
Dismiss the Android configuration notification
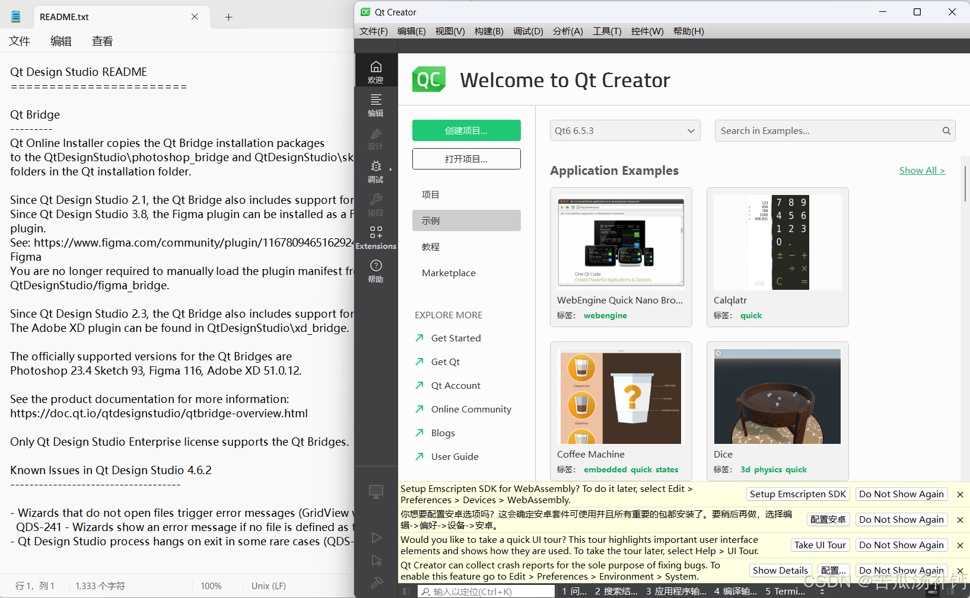point(960,520)
